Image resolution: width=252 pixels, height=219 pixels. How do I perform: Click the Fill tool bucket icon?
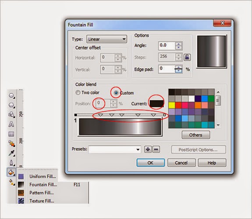click(x=11, y=173)
